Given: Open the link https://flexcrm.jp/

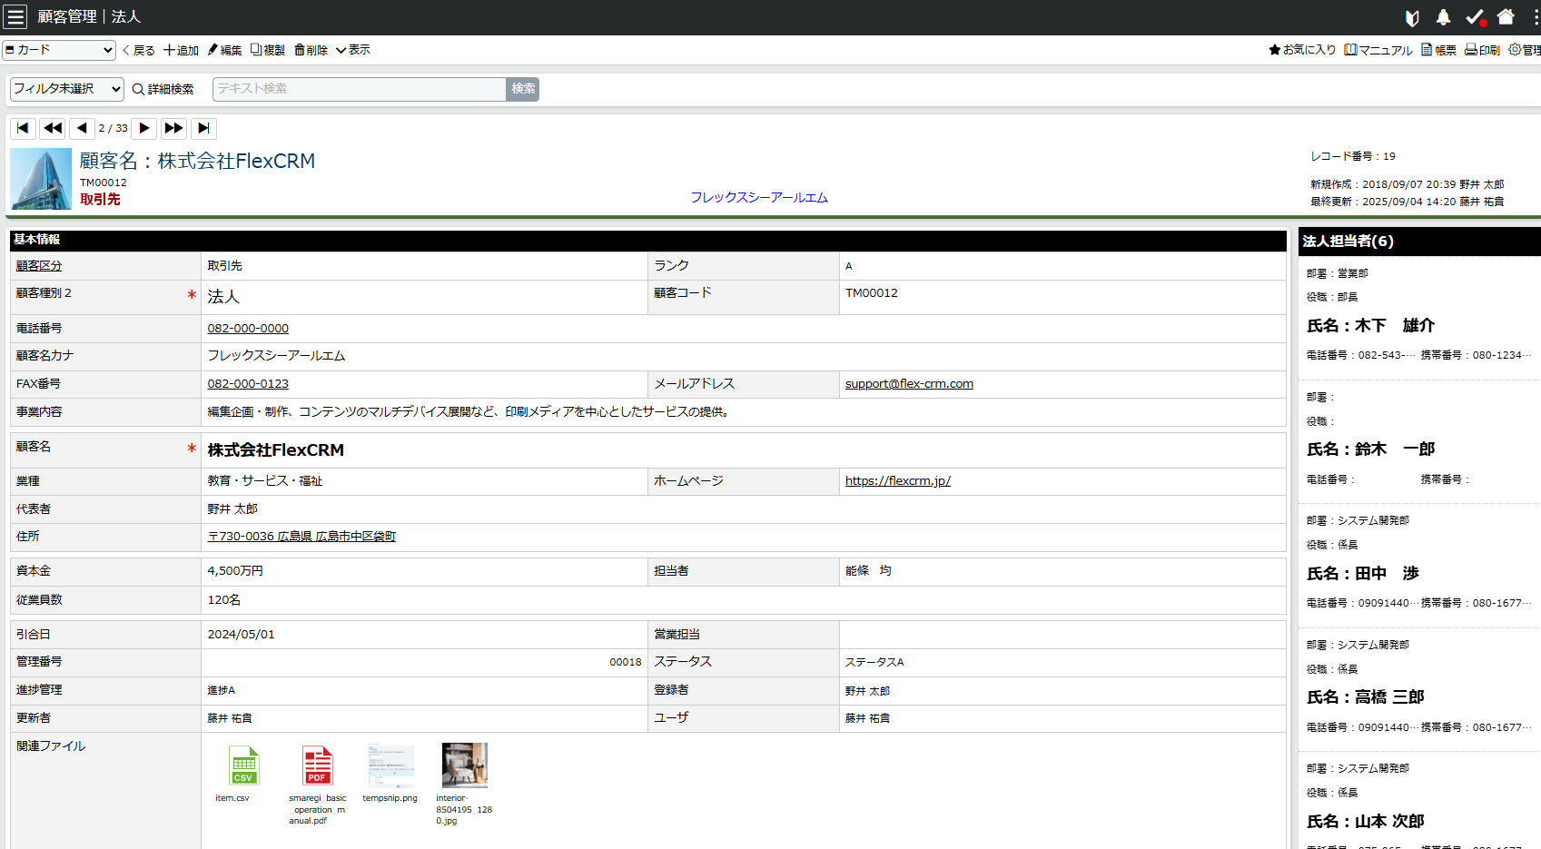Looking at the screenshot, I should [x=897, y=480].
